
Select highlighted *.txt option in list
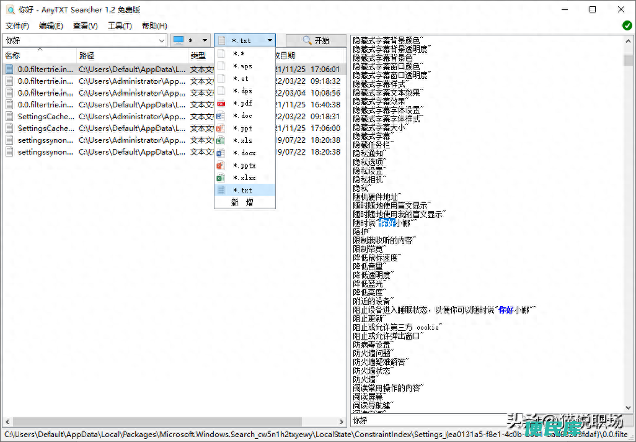tap(245, 190)
